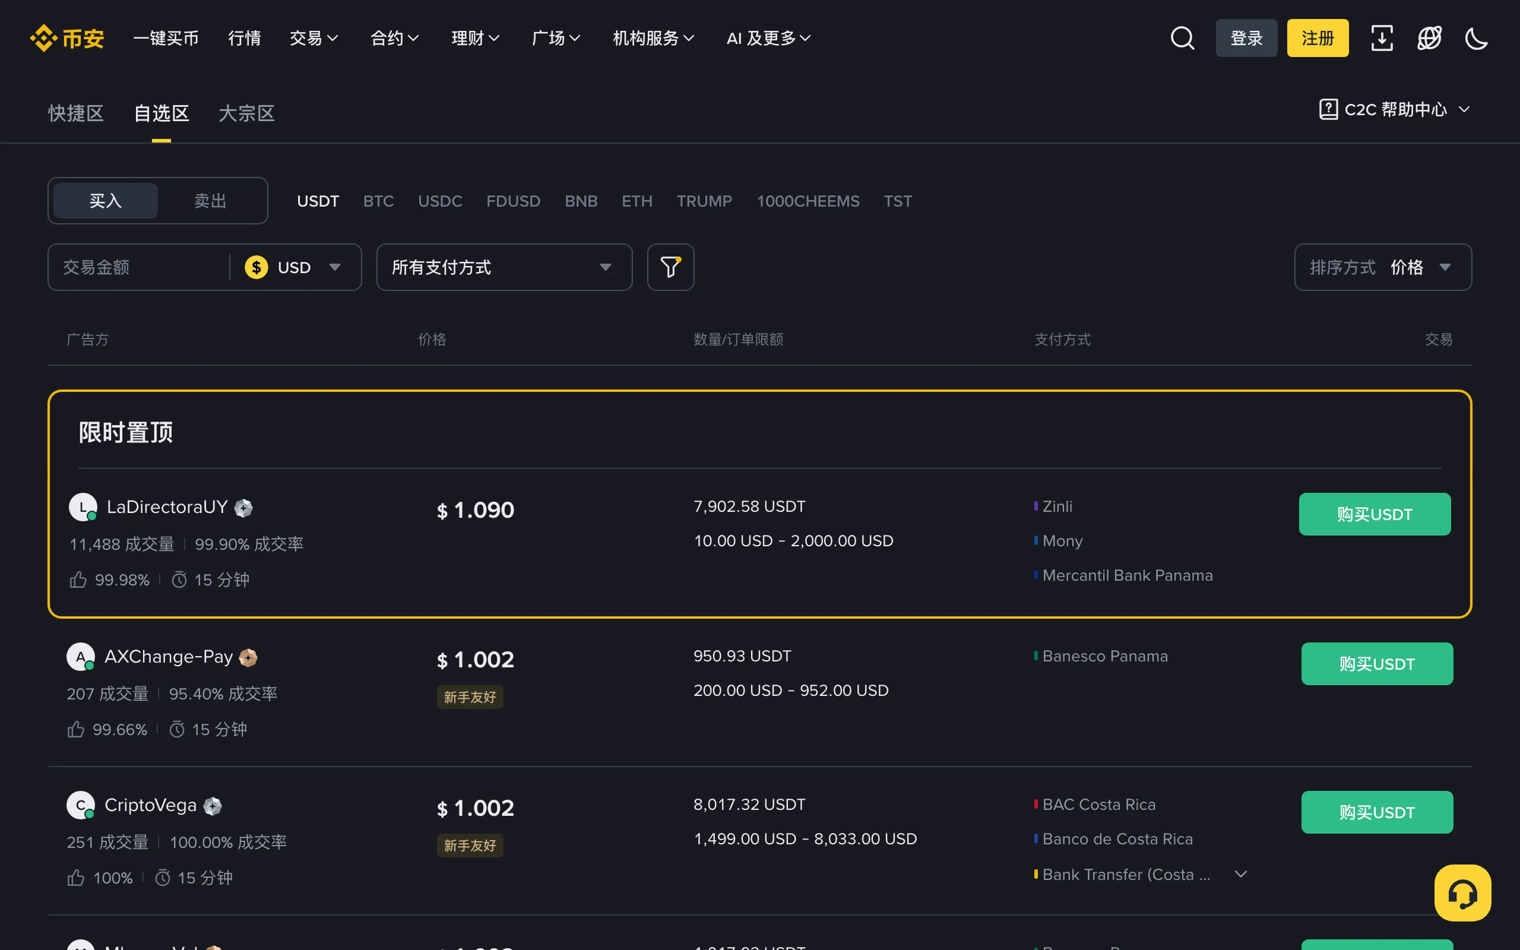Viewport: 1520px width, 950px height.
Task: Click the 登录 login button
Action: click(x=1246, y=39)
